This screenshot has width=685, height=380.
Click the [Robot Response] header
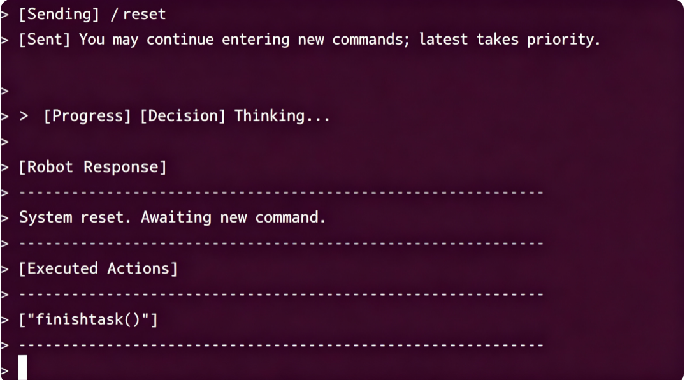click(92, 167)
